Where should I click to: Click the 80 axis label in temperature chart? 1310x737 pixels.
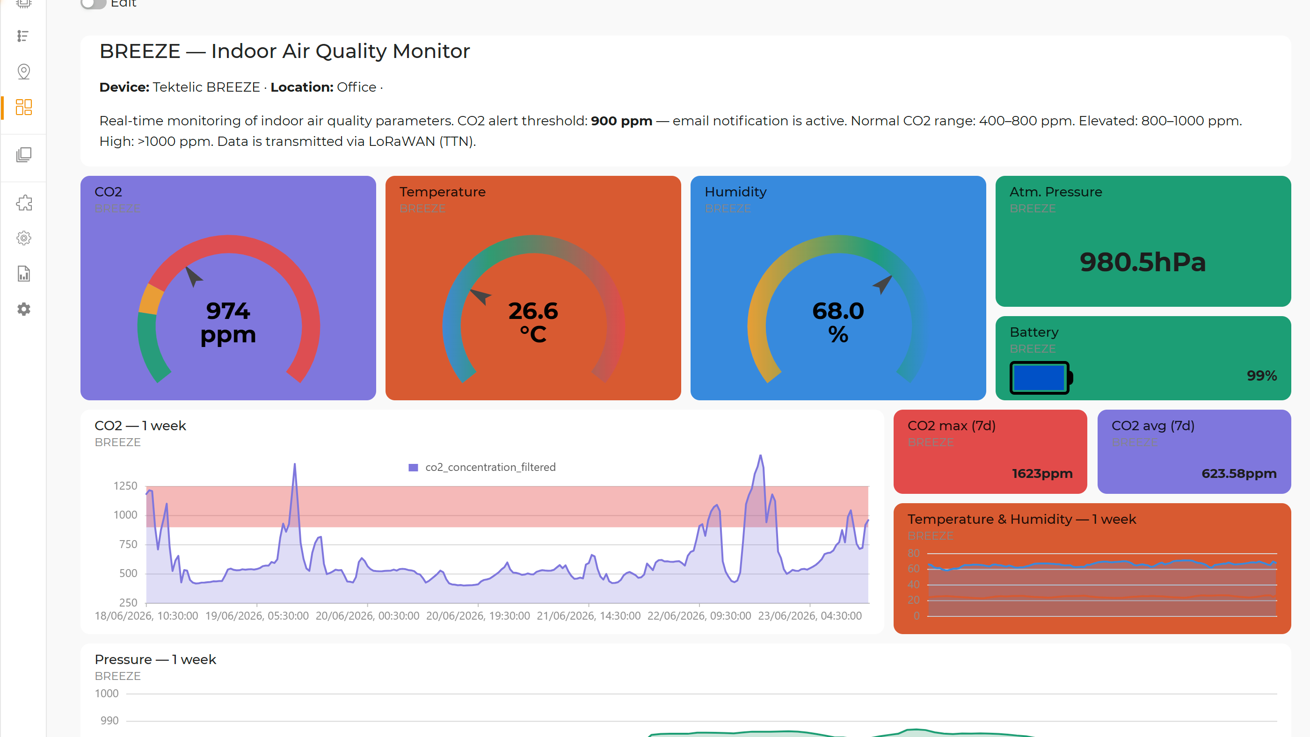(x=913, y=553)
